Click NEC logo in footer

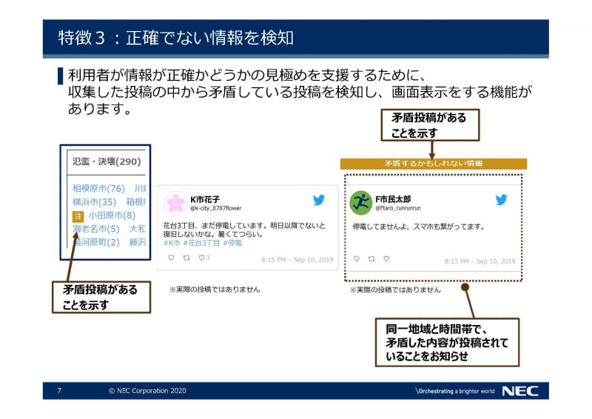pos(520,391)
